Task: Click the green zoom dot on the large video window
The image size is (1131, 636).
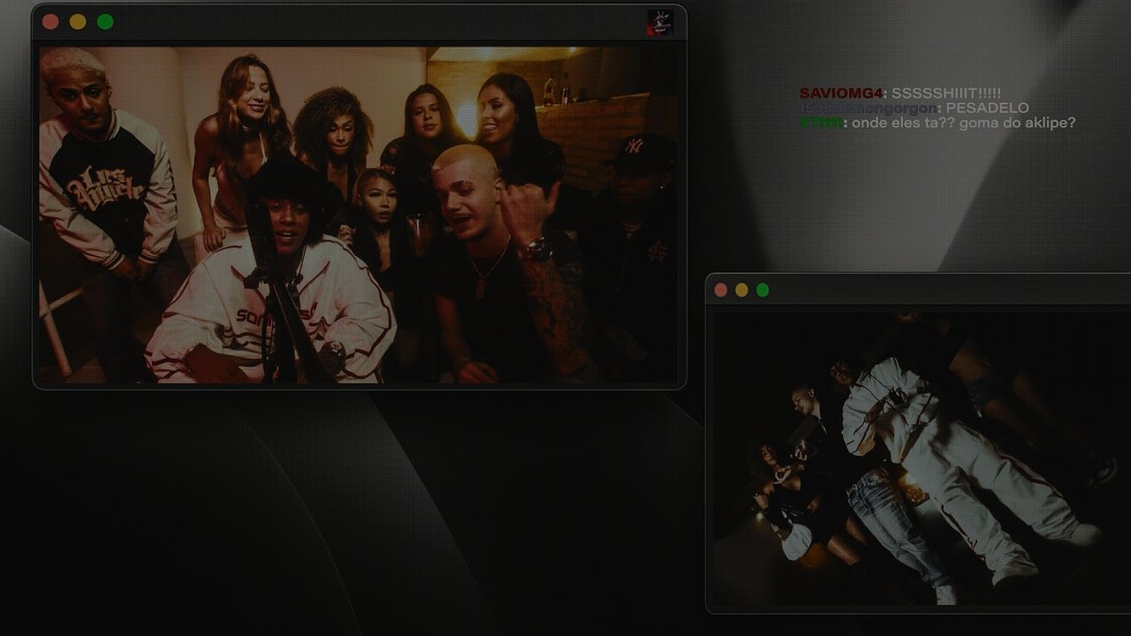Action: coord(105,22)
